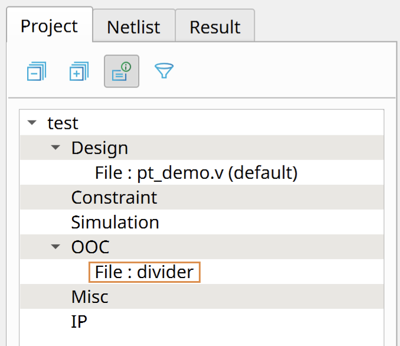
Task: Select File : divider entry
Action: click(144, 272)
